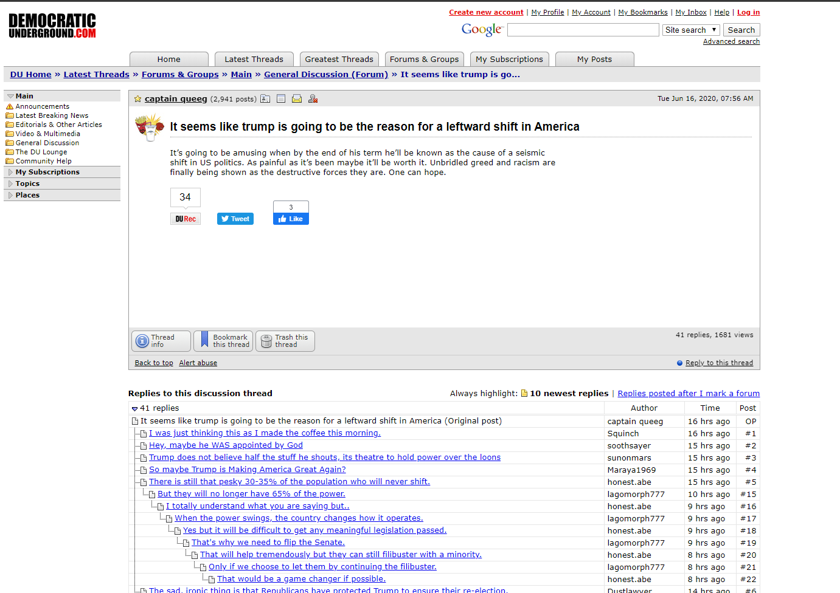The image size is (840, 593).
Task: Click the Back to top link
Action: tap(154, 363)
